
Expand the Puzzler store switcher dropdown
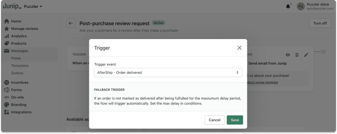pos(33,6)
